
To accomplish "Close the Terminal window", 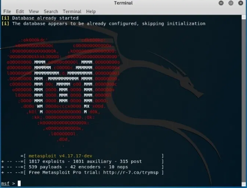I will 241,3.
